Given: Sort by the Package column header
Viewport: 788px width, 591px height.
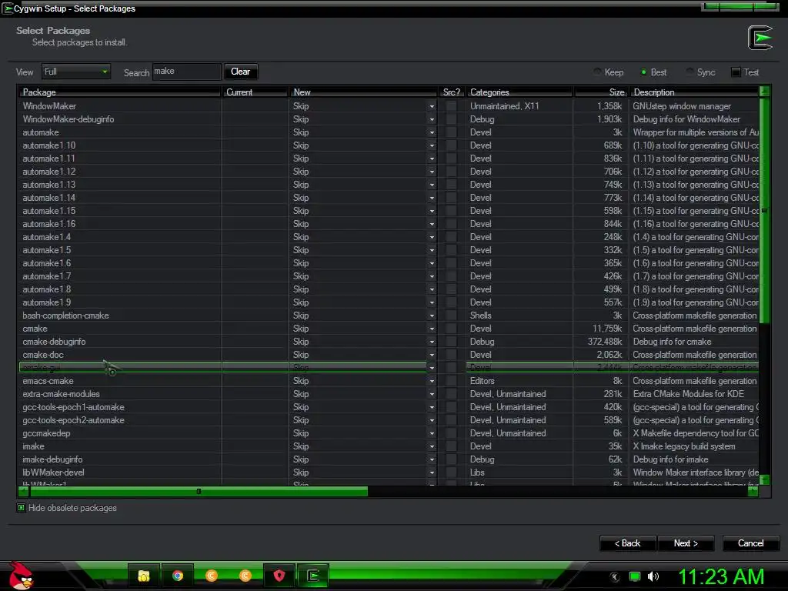Looking at the screenshot, I should tap(119, 92).
